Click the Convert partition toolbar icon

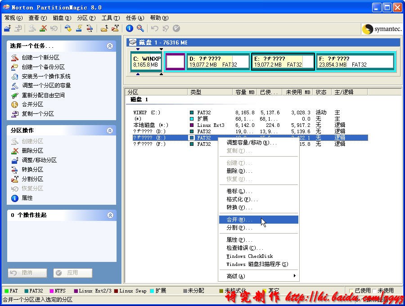[90, 28]
